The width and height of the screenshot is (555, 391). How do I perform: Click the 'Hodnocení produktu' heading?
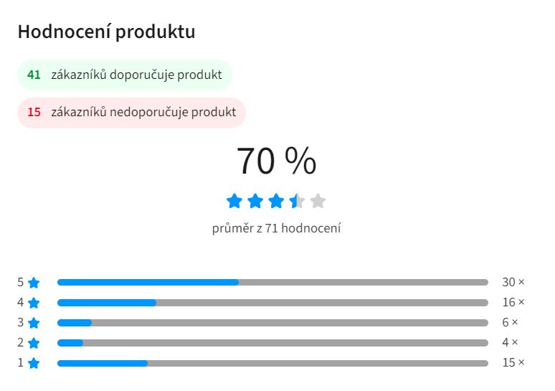[106, 32]
